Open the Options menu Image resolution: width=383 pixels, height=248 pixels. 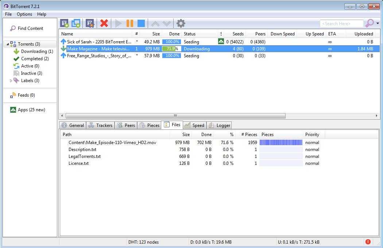24,14
